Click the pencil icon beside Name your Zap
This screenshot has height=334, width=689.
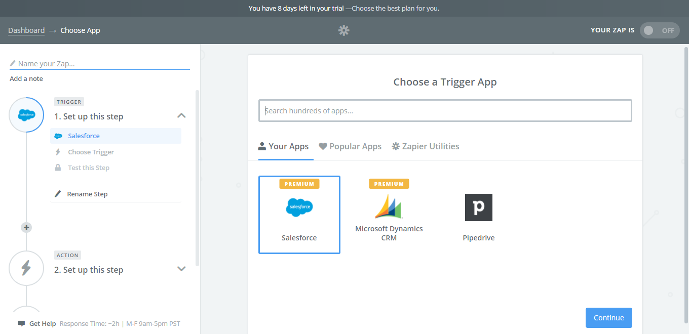[13, 64]
